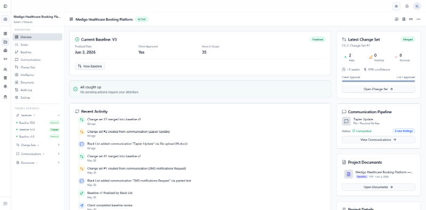Open the database icon in the left rail
426x210 pixels.
point(5,97)
